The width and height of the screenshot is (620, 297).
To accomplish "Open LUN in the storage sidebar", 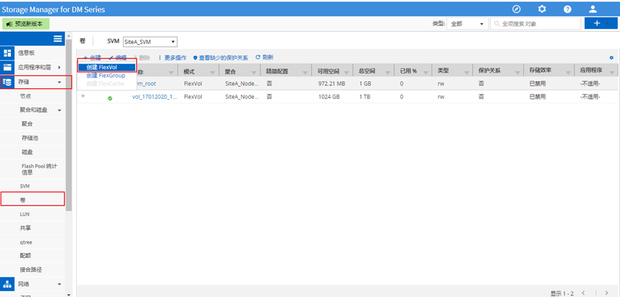I will [x=25, y=214].
